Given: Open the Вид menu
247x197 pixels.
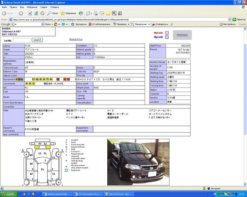Looking at the screenshot, I should pos(22,7).
